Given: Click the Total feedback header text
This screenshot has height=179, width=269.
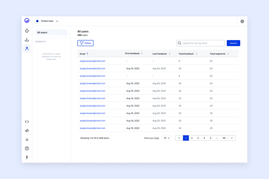Looking at the screenshot, I should click(186, 54).
